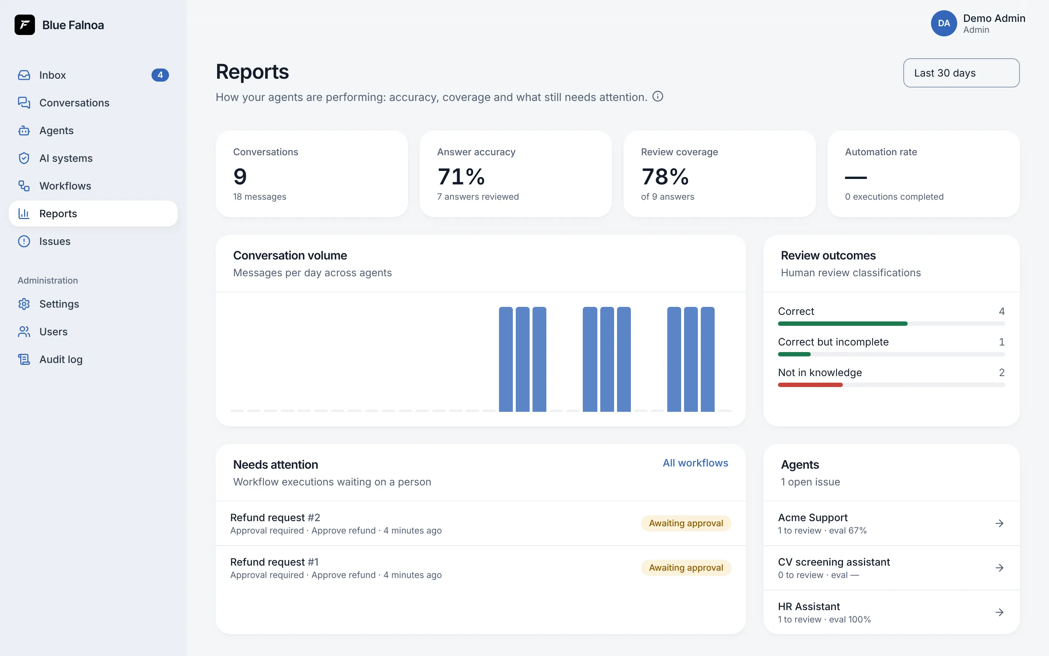Click the Users people icon

[x=24, y=332]
